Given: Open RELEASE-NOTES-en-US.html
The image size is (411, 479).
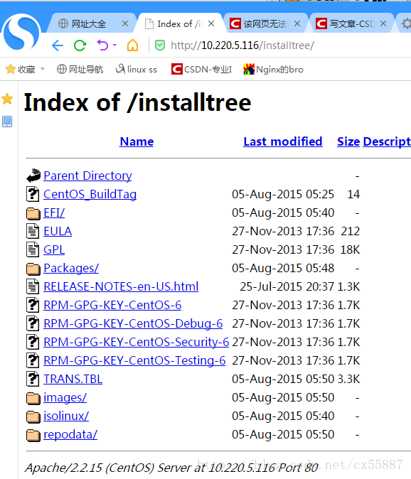Looking at the screenshot, I should [x=121, y=286].
